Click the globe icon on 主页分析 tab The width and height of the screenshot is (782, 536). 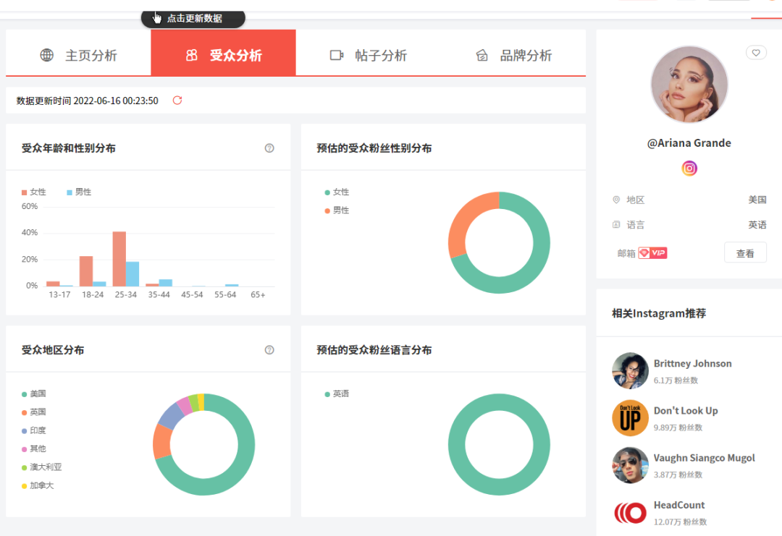[x=47, y=55]
